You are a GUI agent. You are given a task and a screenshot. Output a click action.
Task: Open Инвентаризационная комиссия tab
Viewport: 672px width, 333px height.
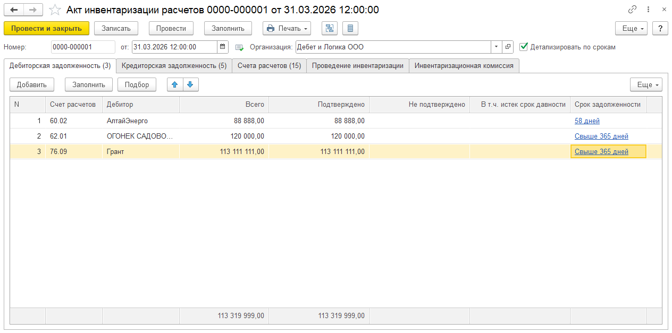click(464, 66)
